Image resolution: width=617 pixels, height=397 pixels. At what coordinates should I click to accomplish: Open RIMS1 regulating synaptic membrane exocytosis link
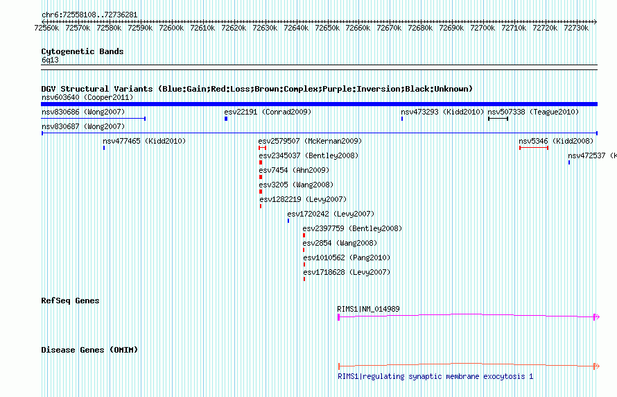435,376
